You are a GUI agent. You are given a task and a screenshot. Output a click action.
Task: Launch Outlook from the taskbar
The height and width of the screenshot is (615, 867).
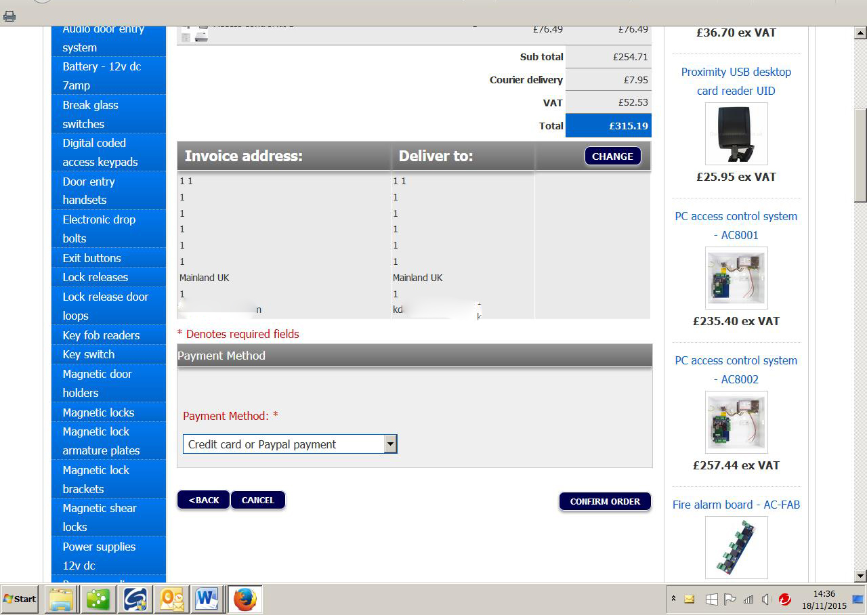[171, 599]
